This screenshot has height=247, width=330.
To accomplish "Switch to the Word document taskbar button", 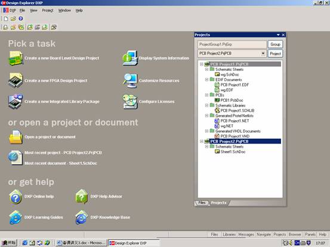I will click(x=81, y=243).
